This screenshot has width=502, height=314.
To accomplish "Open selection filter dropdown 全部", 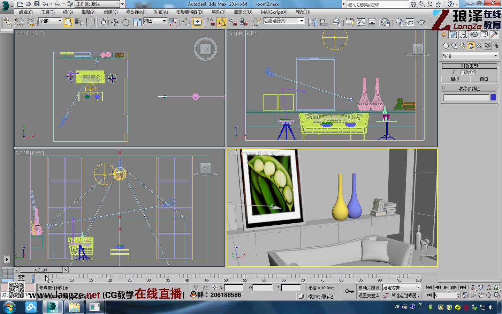I will [x=50, y=21].
